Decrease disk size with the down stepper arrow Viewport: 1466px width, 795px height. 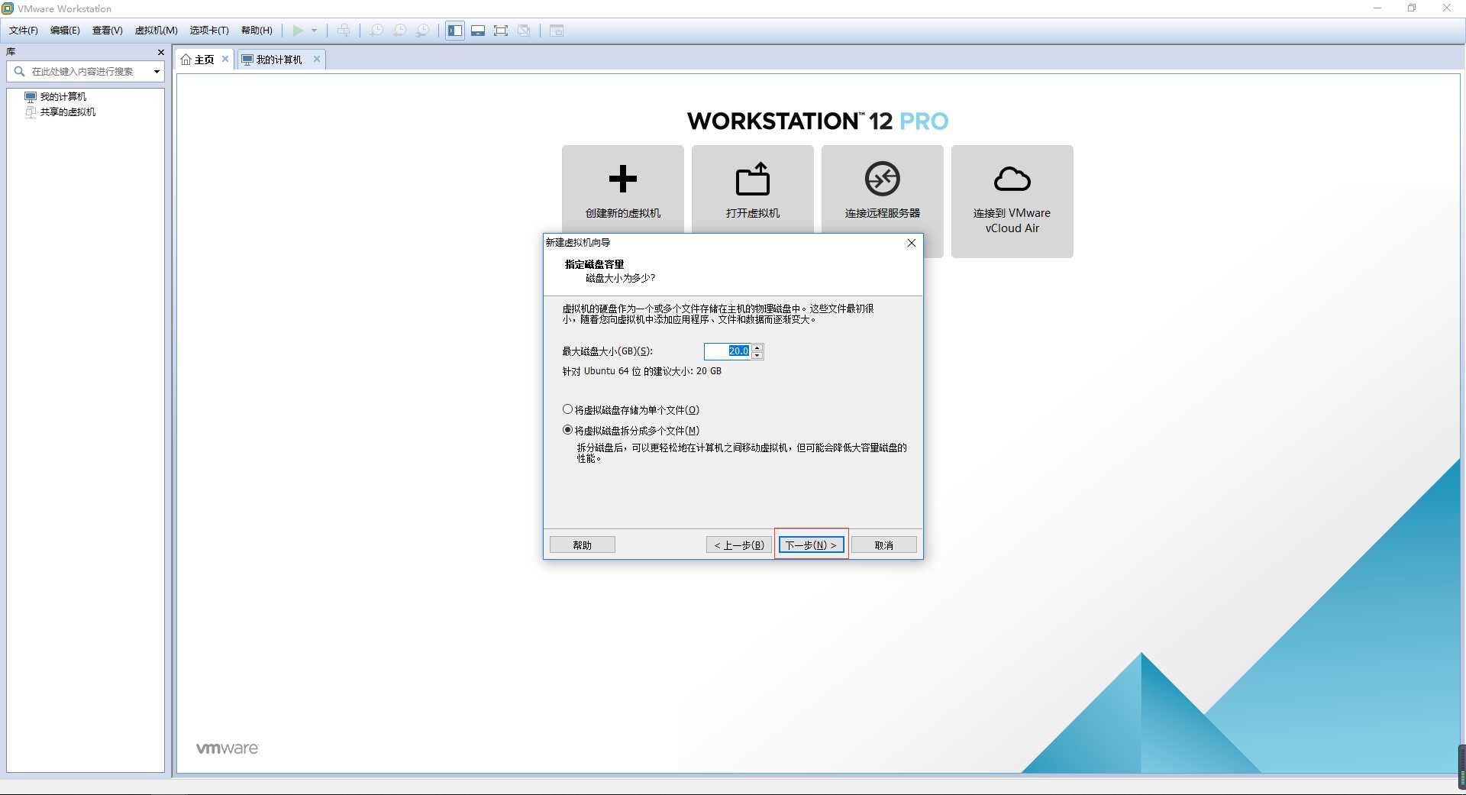pos(757,355)
